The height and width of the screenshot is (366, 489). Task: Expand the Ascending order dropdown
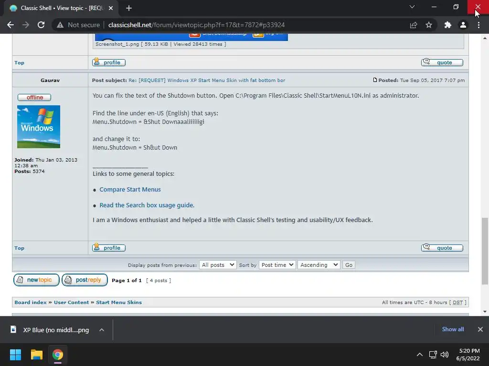(319, 265)
